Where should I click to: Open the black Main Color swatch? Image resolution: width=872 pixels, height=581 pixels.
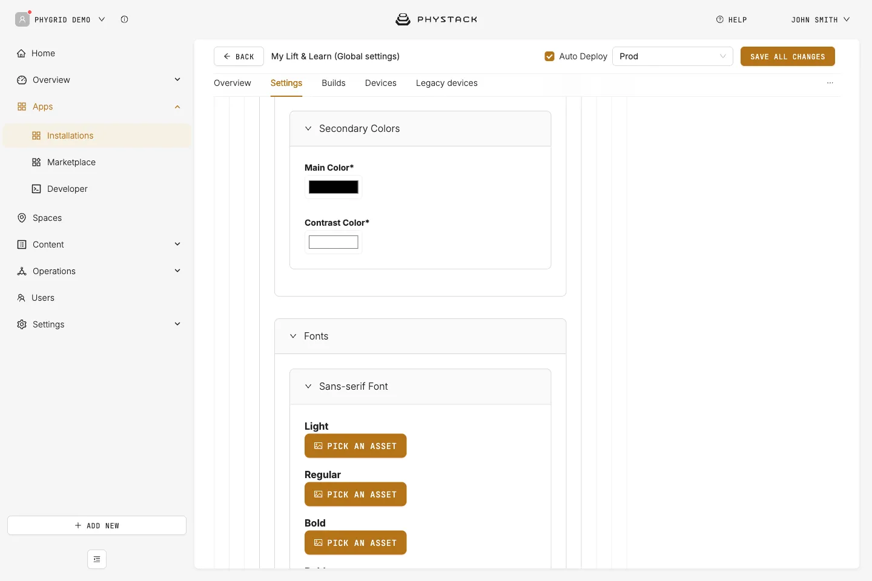coord(334,187)
